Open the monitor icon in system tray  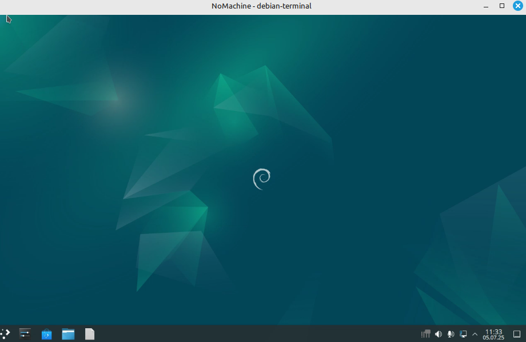tap(463, 334)
